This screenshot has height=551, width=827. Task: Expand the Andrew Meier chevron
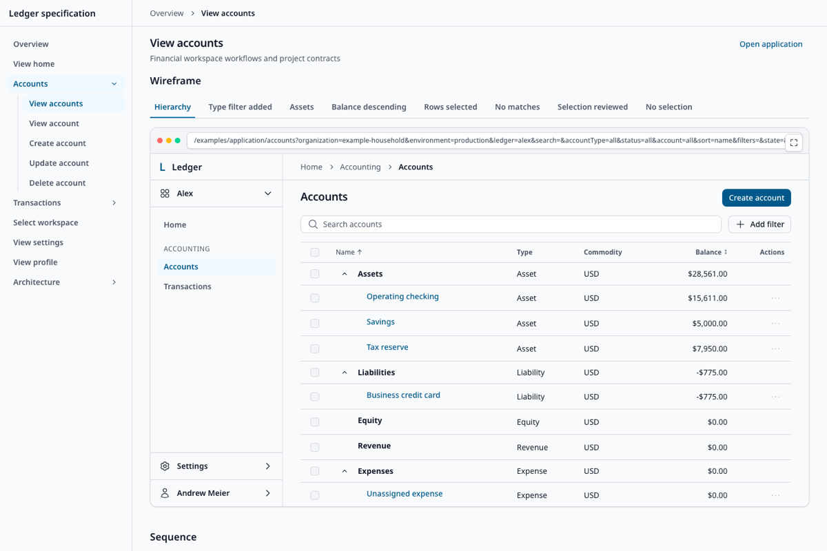(x=268, y=493)
